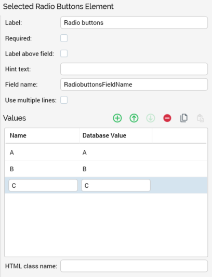Edit the Database Value cell containing C
The image size is (212, 277).
(116, 186)
